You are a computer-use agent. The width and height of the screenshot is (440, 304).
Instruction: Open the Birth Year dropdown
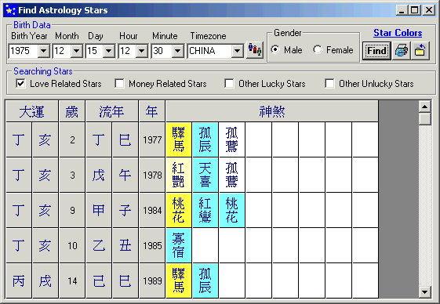(x=44, y=51)
